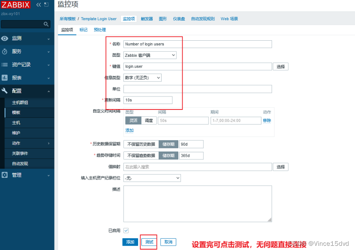Expand the 服务 menu chevron

(x=49, y=52)
